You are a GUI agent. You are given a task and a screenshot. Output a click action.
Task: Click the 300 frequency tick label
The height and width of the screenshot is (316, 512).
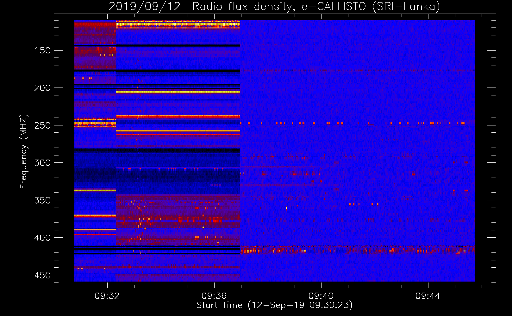click(42, 163)
